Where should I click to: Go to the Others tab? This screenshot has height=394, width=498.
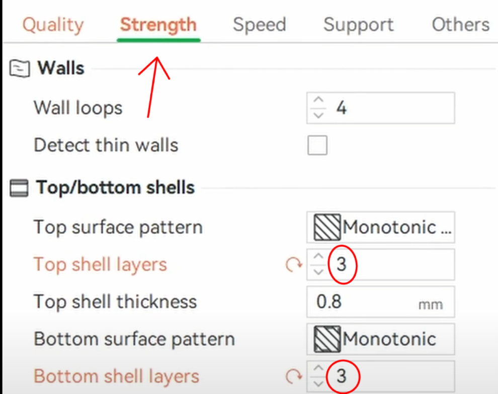click(460, 25)
